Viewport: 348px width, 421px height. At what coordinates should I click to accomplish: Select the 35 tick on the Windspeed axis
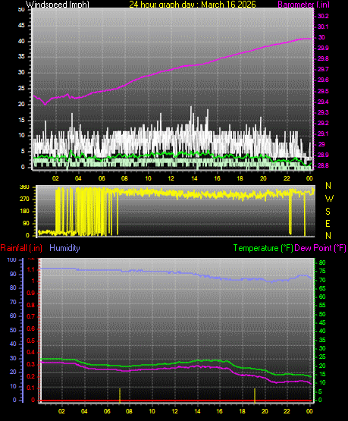[x=21, y=56]
